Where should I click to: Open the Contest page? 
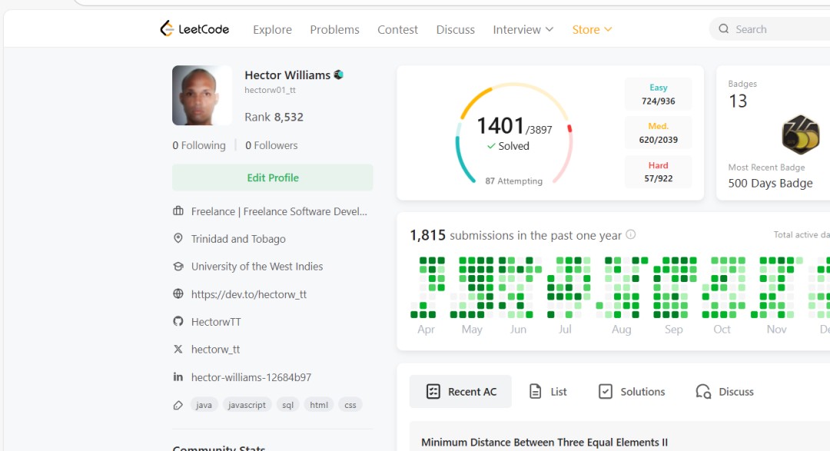pyautogui.click(x=397, y=30)
